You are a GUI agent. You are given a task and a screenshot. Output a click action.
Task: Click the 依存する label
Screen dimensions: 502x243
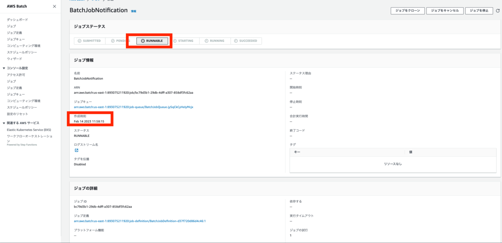(296, 201)
